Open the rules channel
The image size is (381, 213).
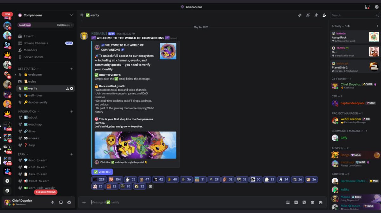(x=45, y=81)
